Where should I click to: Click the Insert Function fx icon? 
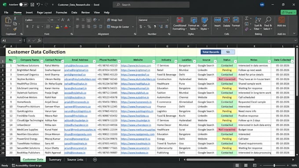[39, 40]
